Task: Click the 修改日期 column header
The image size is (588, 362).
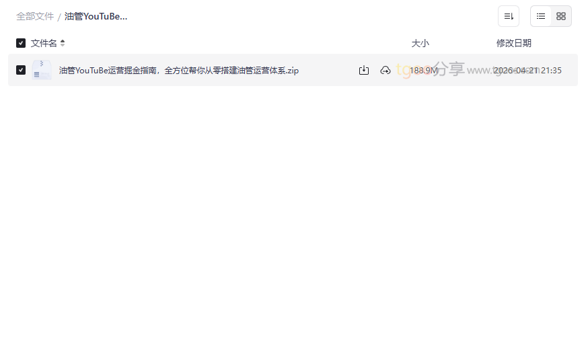Action: 514,43
